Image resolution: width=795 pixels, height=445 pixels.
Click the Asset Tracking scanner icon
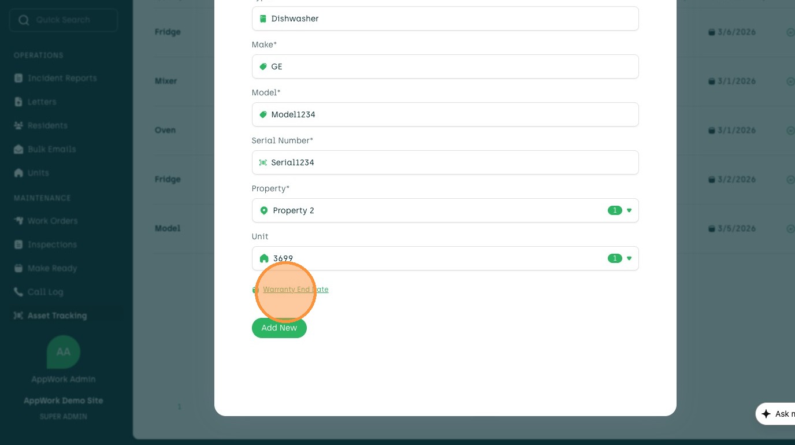(x=18, y=316)
